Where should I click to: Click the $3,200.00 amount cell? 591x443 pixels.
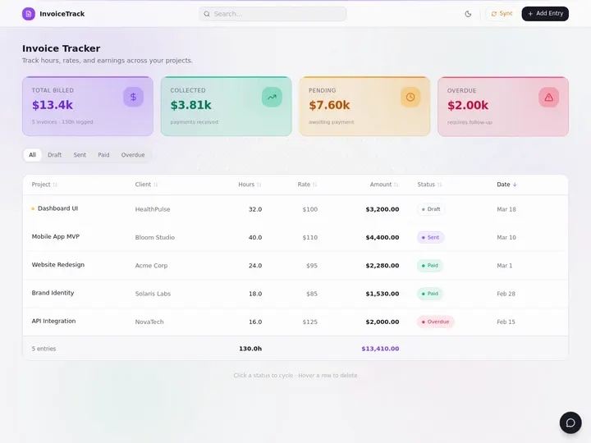[383, 209]
